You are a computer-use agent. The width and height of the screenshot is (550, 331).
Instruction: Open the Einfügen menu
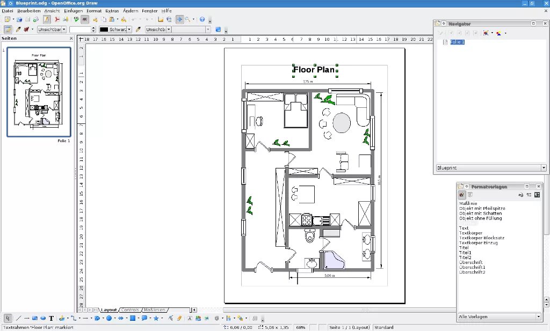73,11
